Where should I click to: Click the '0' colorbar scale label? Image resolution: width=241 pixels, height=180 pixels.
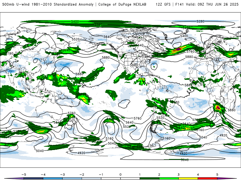[x=120, y=175]
